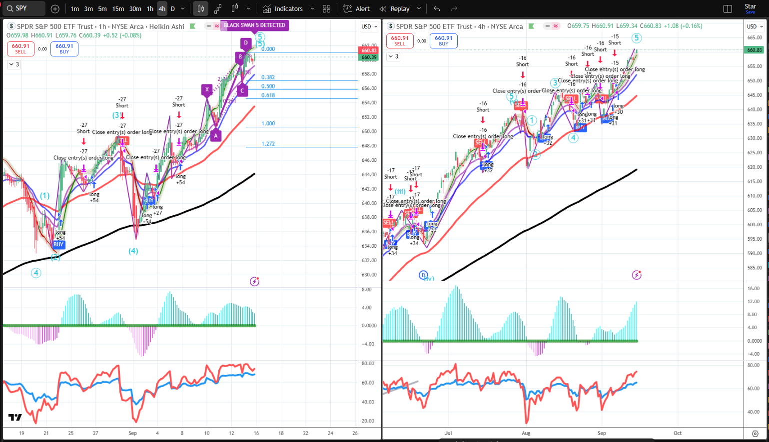This screenshot has height=442, width=769.
Task: Click the 4h chart symbol logo icon
Action: pyautogui.click(x=391, y=26)
